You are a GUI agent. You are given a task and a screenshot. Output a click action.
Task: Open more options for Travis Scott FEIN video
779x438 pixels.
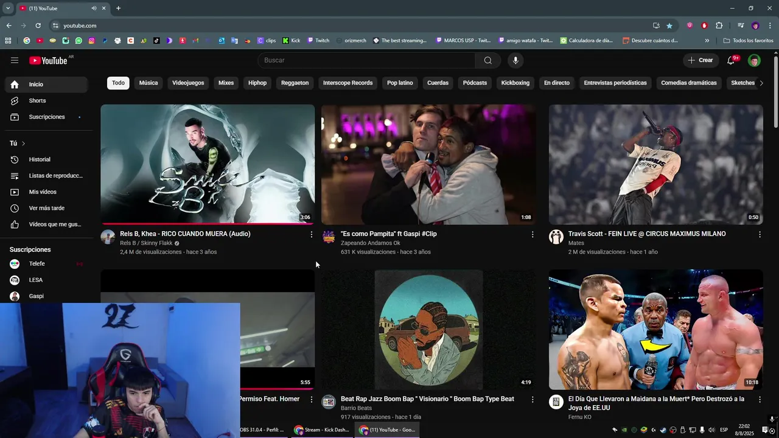click(x=760, y=234)
